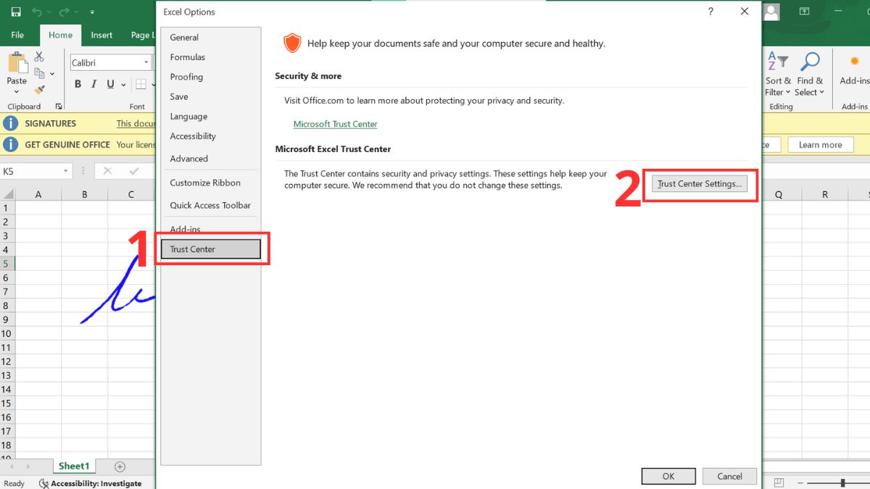Expand the Undo history arrow

point(48,12)
